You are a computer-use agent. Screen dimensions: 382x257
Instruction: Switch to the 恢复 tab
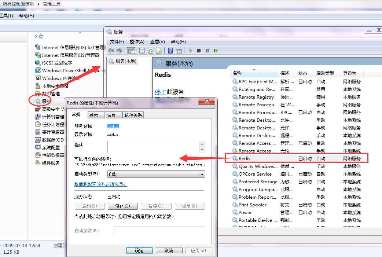coord(114,115)
